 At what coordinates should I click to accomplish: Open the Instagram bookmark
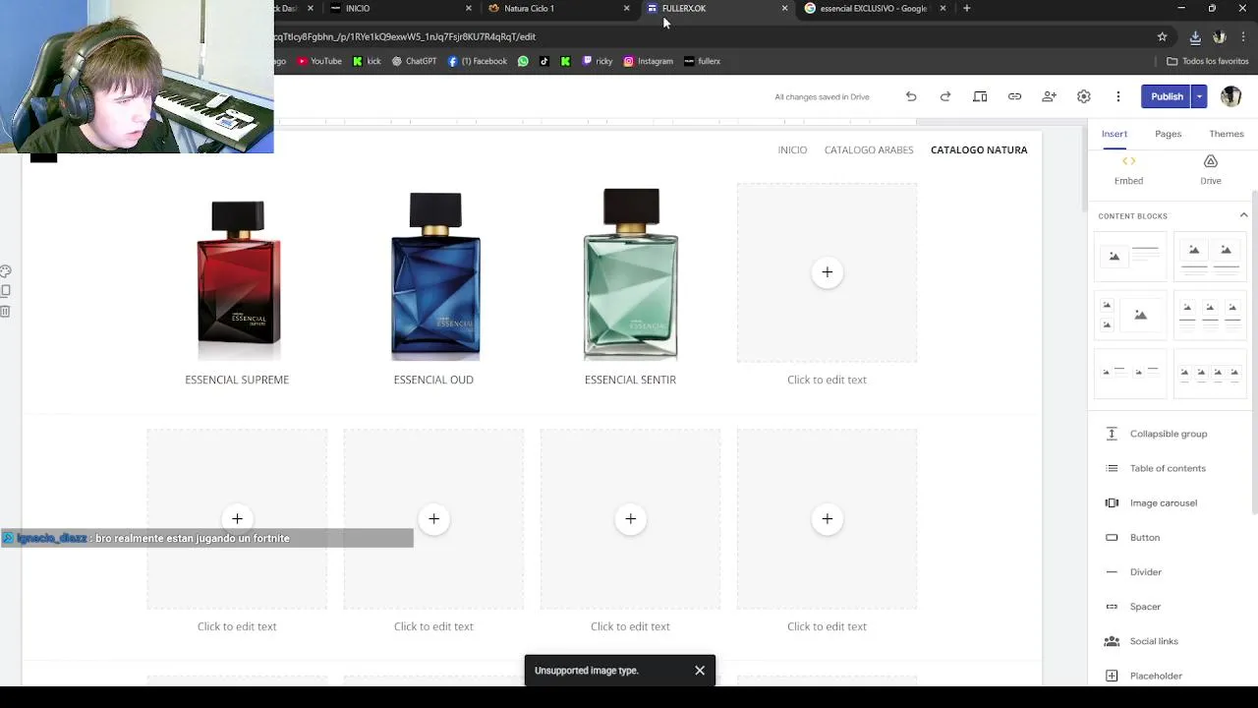(649, 61)
